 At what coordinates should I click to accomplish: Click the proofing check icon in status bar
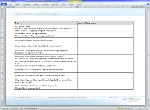coord(21,109)
